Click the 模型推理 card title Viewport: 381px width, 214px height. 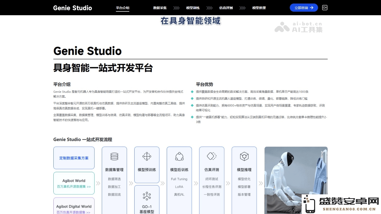click(244, 170)
